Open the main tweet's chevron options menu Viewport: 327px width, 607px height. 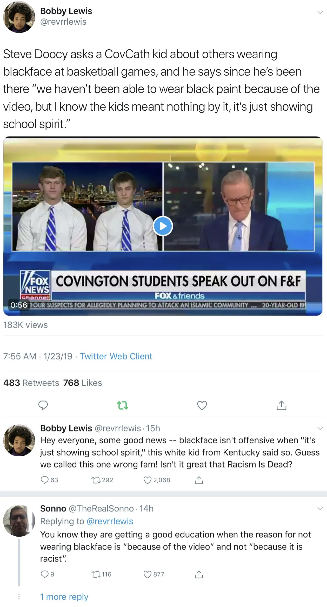(x=320, y=12)
